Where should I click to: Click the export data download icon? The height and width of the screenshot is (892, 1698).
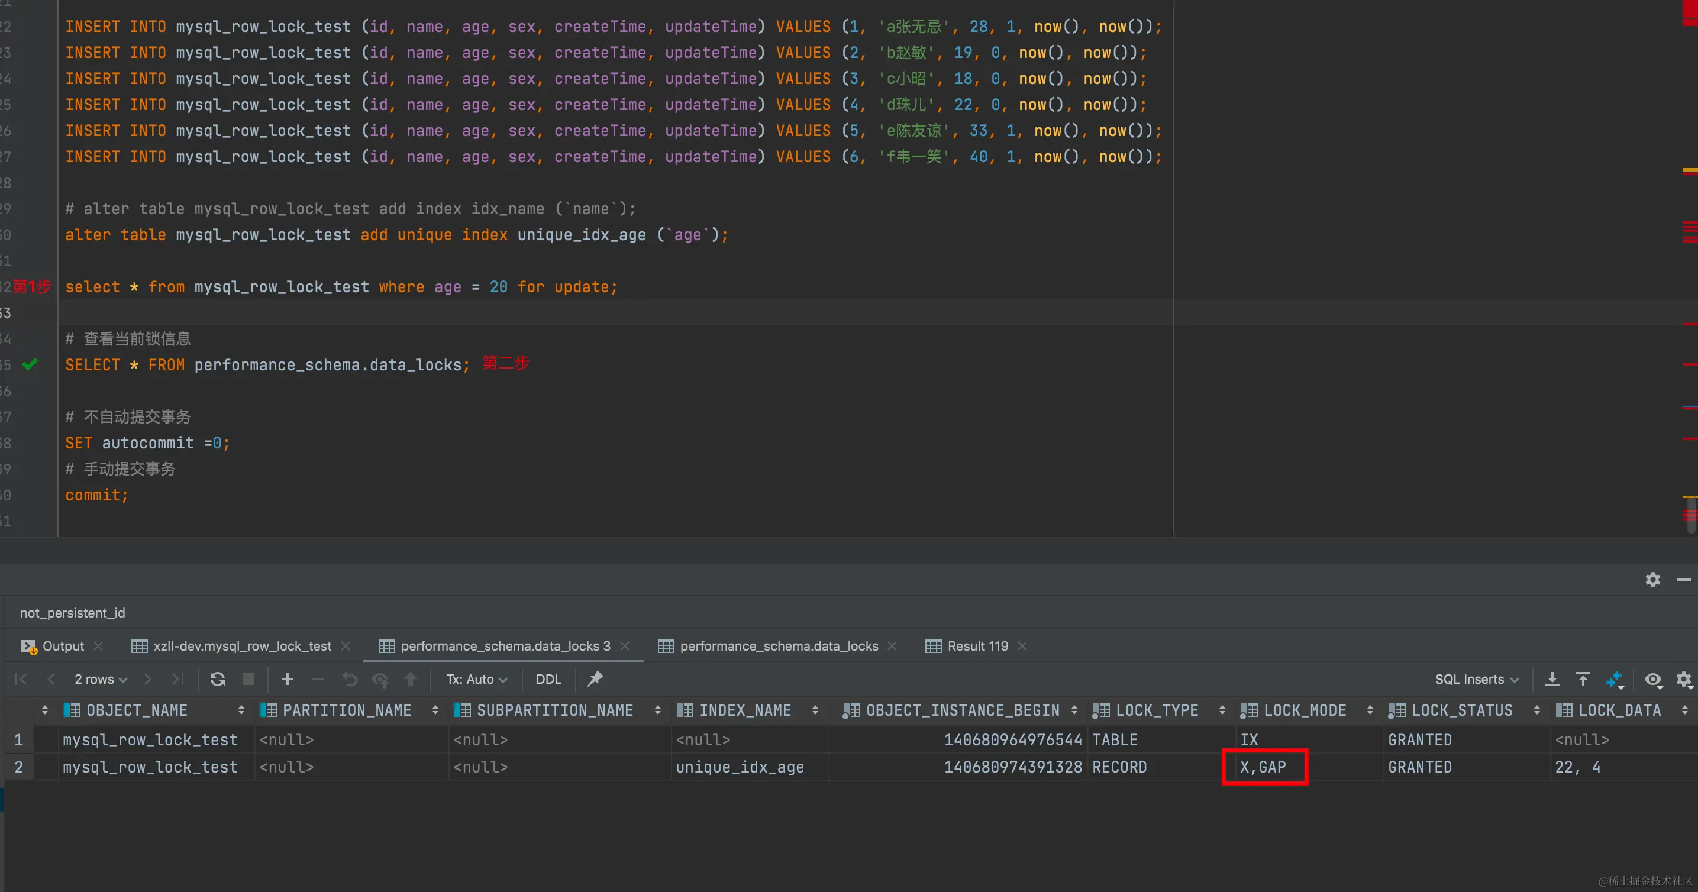[x=1552, y=679]
